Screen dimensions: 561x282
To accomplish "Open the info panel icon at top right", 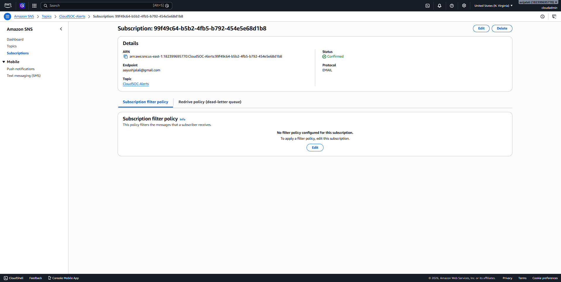I will (x=542, y=16).
